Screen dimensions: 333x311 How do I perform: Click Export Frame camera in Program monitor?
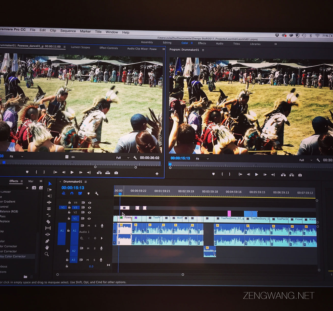point(300,175)
